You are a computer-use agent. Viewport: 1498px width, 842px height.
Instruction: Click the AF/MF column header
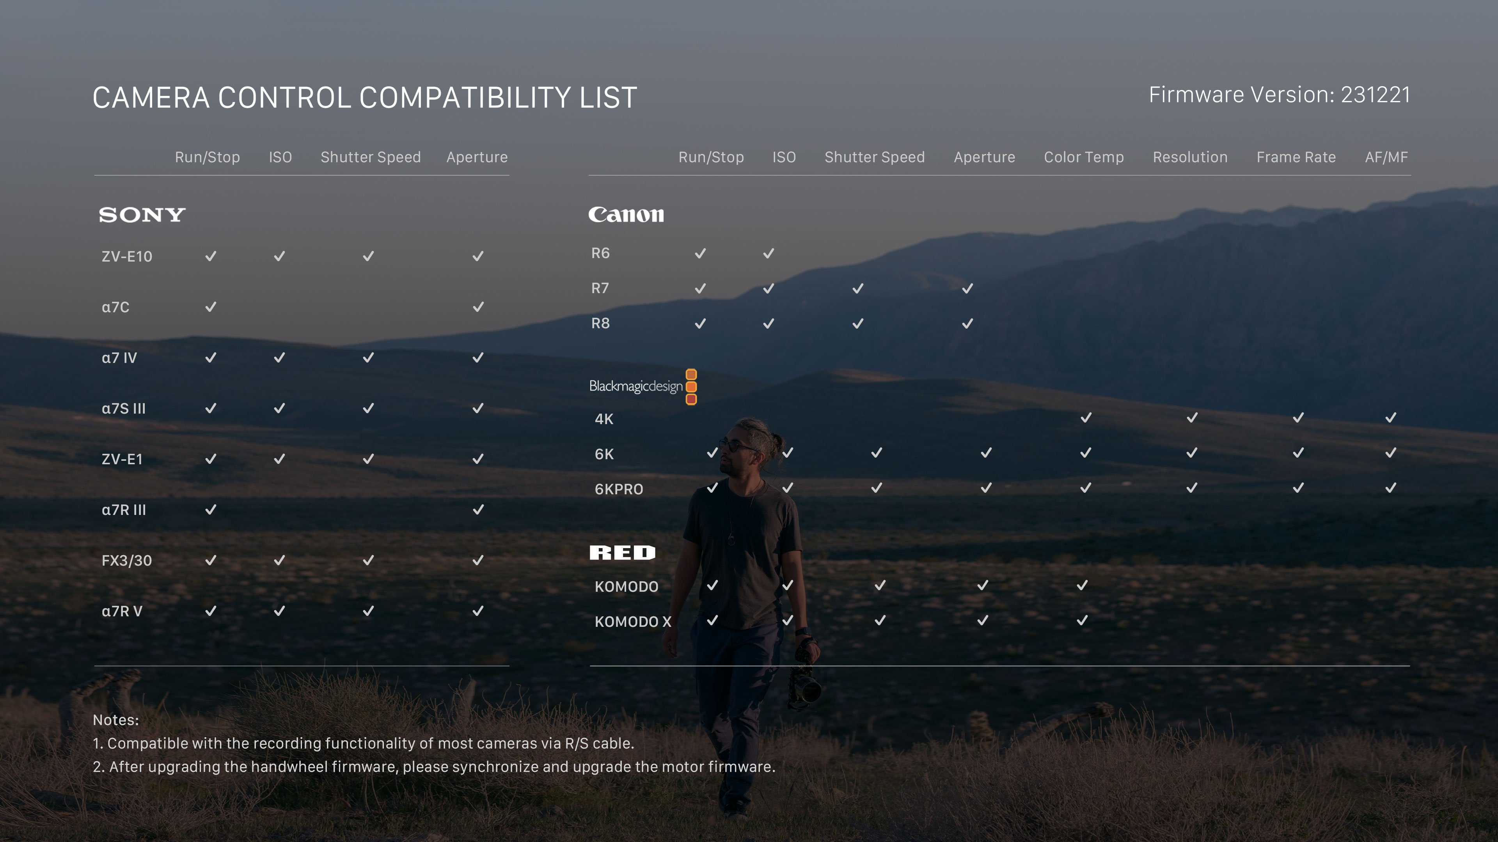pyautogui.click(x=1386, y=157)
